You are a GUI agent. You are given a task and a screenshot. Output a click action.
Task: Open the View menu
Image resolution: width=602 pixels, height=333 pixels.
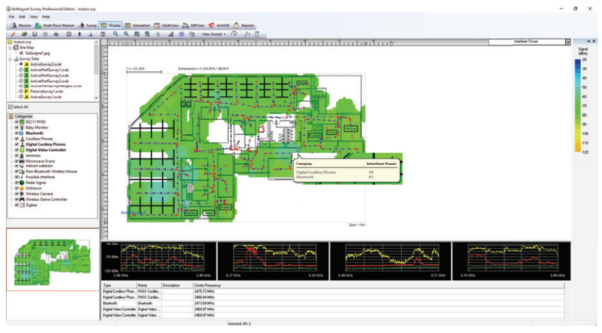click(x=34, y=17)
